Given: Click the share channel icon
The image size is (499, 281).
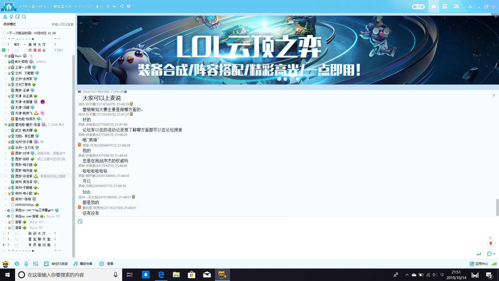Looking at the screenshot, I should [x=122, y=6].
